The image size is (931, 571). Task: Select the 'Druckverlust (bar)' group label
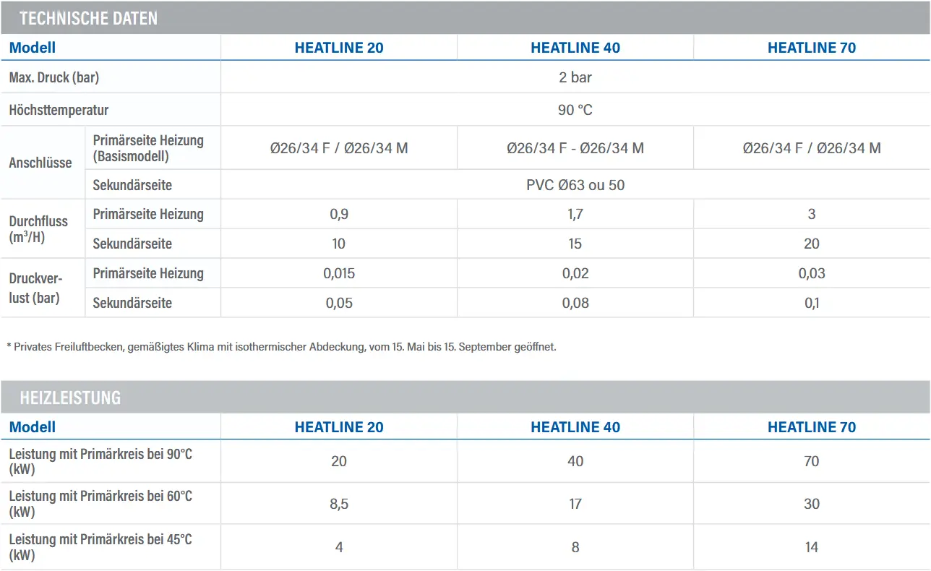[36, 288]
